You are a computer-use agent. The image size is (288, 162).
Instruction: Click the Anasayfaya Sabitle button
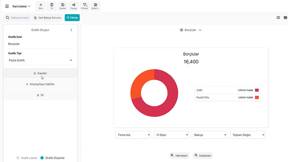click(40, 84)
